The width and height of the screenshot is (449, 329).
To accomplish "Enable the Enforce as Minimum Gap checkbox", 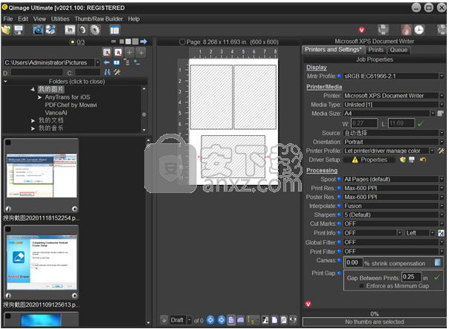I will tap(362, 286).
